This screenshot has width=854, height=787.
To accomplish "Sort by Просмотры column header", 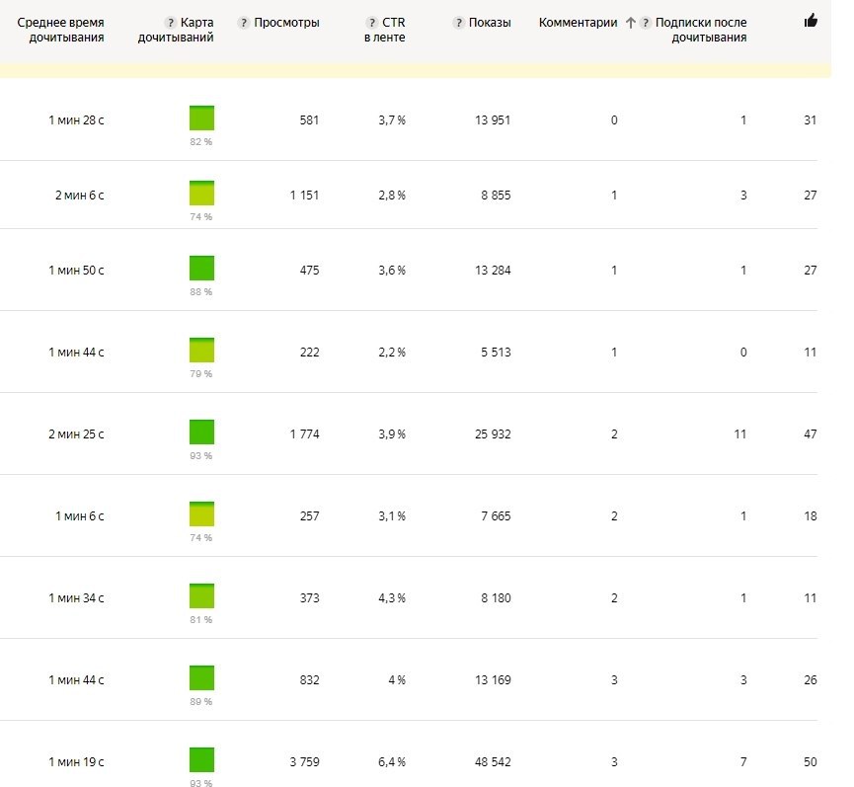I will (x=286, y=23).
